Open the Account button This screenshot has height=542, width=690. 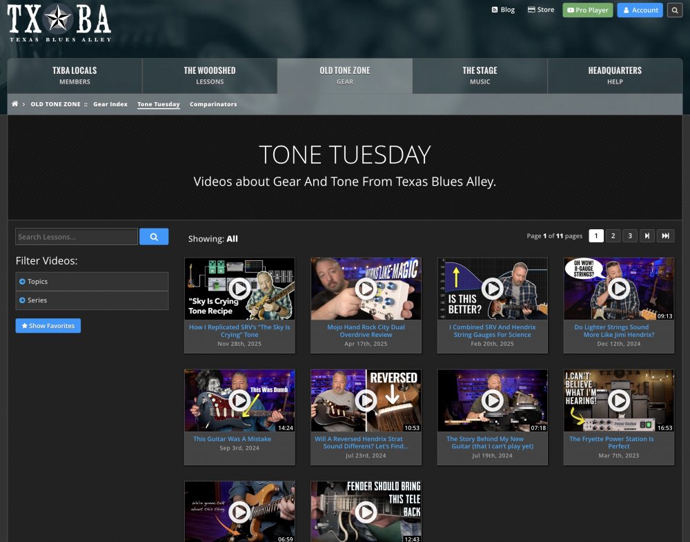click(x=640, y=10)
